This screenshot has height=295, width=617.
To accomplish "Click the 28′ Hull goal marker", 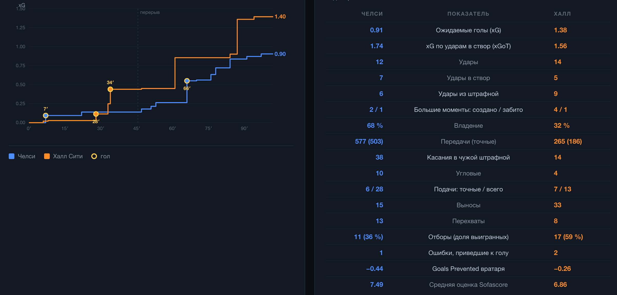I will click(x=96, y=114).
